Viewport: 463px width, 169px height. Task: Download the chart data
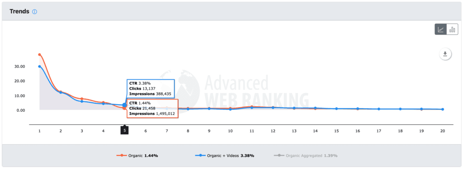[x=445, y=54]
